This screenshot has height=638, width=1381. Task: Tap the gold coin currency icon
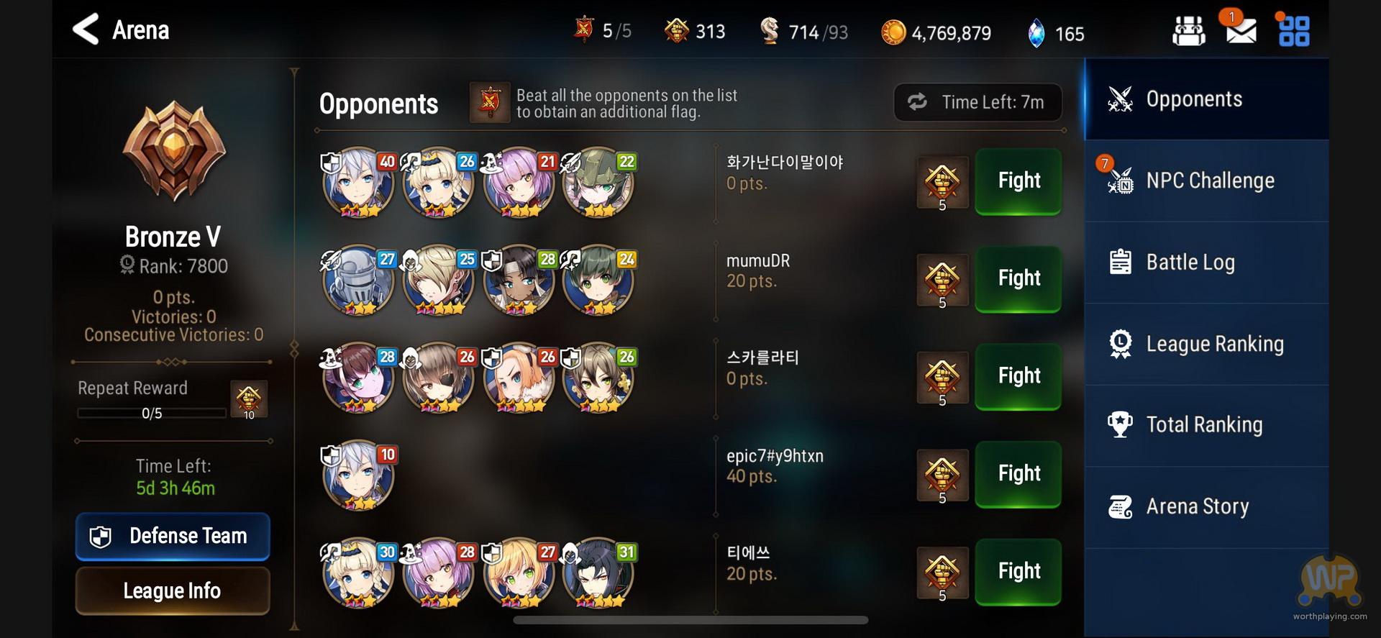click(x=893, y=32)
